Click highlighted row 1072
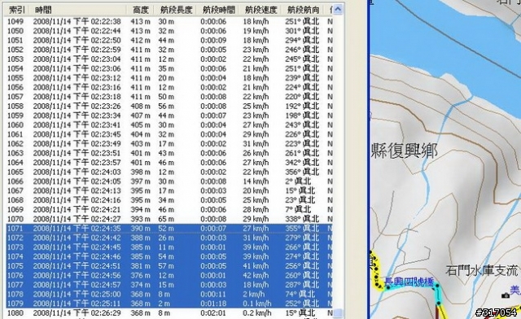The image size is (521, 319). pyautogui.click(x=169, y=238)
